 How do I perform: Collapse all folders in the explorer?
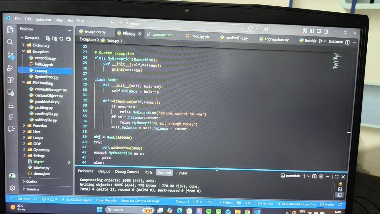click(x=68, y=39)
